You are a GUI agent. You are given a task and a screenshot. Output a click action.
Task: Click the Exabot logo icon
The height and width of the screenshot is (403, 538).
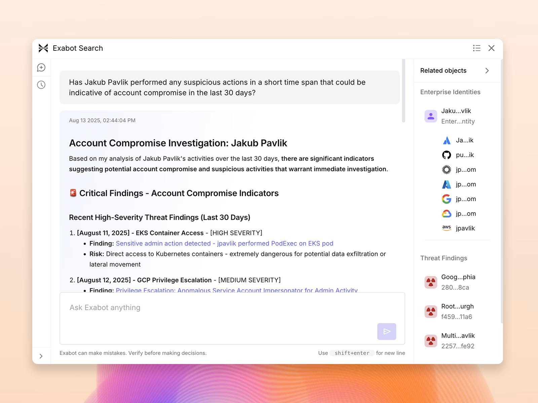pos(43,48)
